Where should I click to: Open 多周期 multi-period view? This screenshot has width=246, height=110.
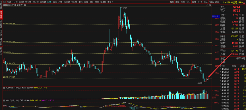pos(103,2)
